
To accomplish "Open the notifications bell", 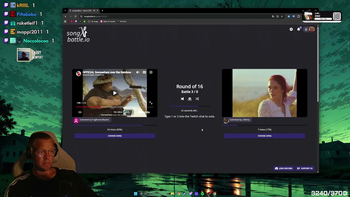I will pyautogui.click(x=299, y=29).
